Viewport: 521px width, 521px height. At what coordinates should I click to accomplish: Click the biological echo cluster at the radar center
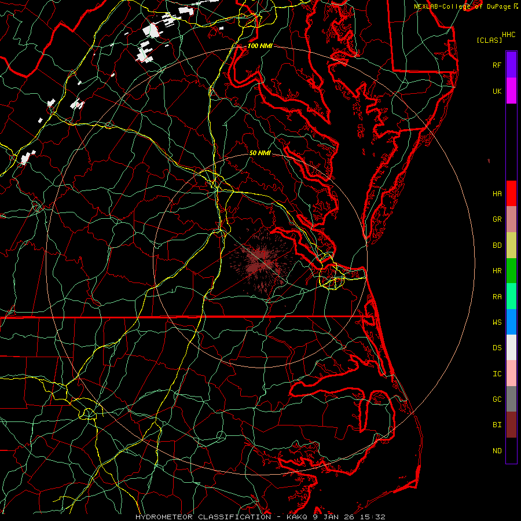click(261, 261)
